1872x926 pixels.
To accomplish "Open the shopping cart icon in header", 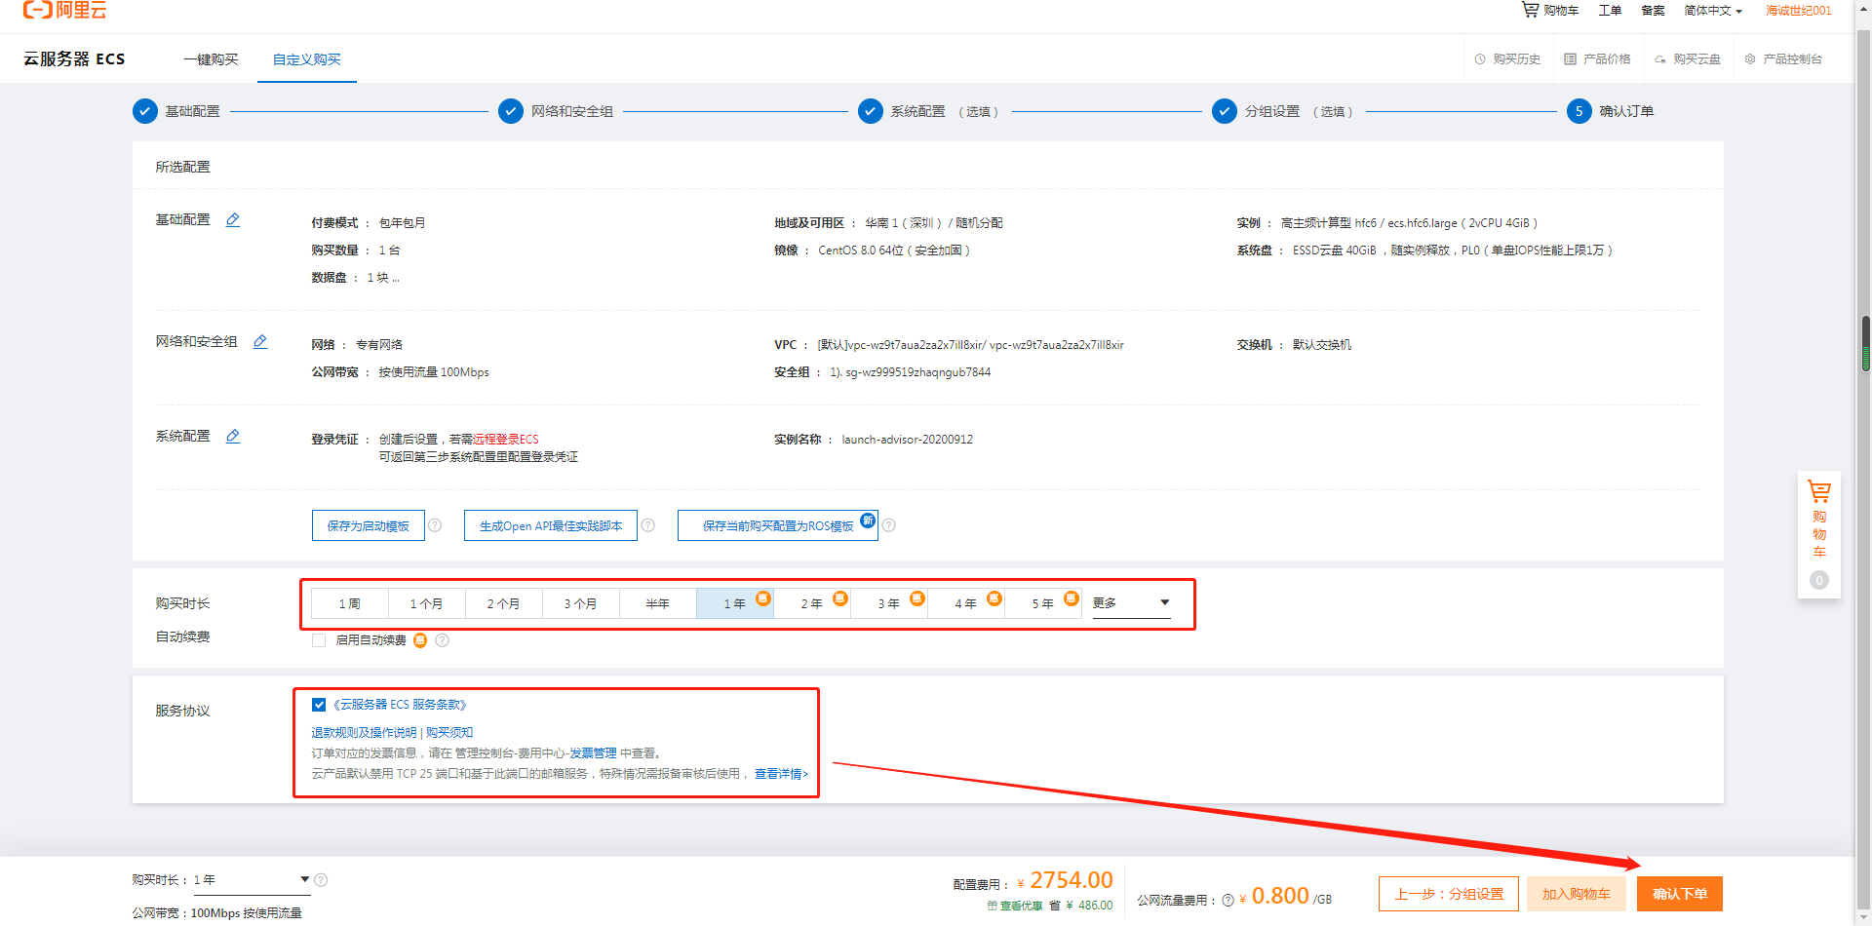I will [x=1530, y=10].
